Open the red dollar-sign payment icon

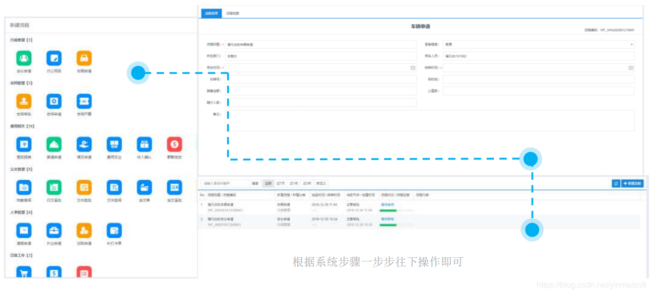click(x=174, y=145)
